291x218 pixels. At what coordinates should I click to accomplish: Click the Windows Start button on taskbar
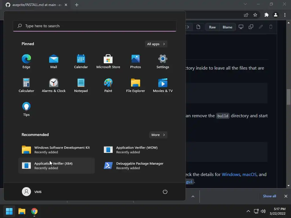(x=9, y=211)
